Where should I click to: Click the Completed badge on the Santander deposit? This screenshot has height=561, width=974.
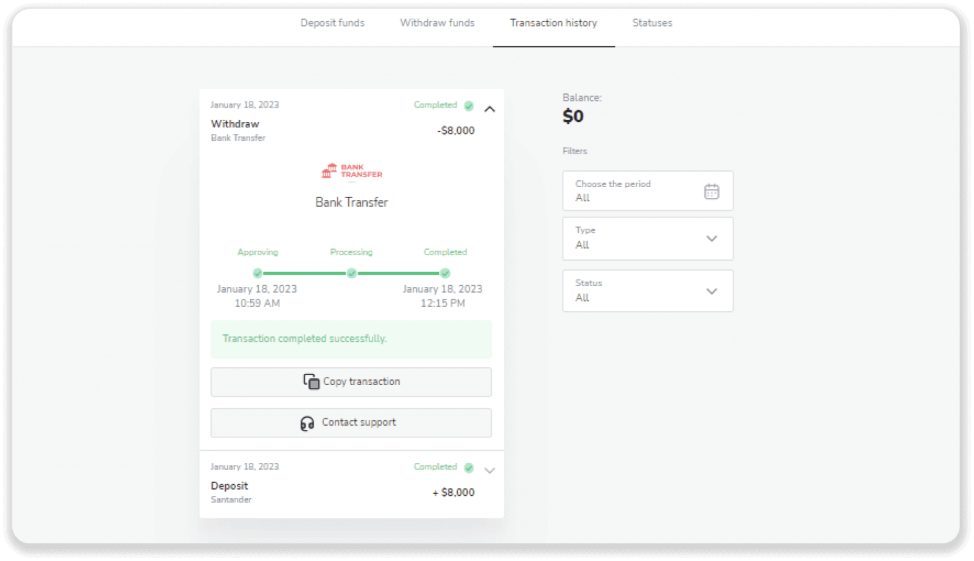click(435, 467)
